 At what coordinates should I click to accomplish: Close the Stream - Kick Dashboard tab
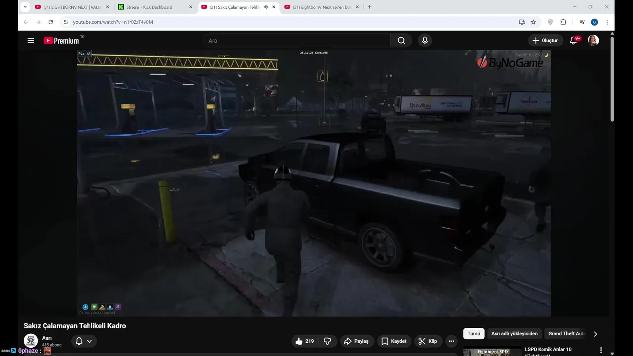click(190, 7)
